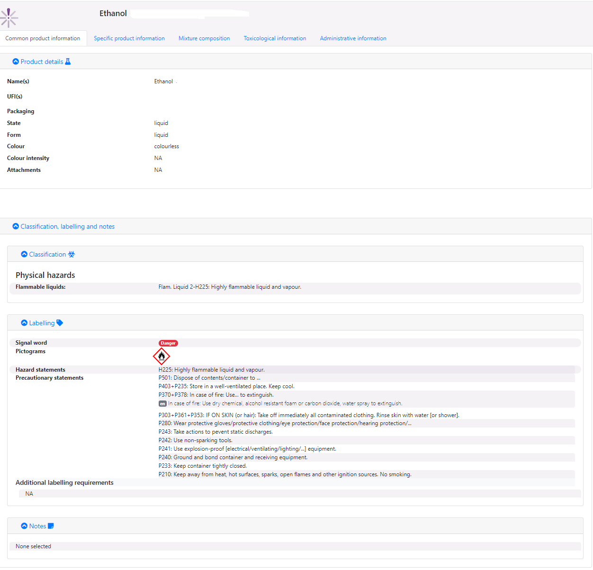Open the Administrative information tab

click(353, 38)
